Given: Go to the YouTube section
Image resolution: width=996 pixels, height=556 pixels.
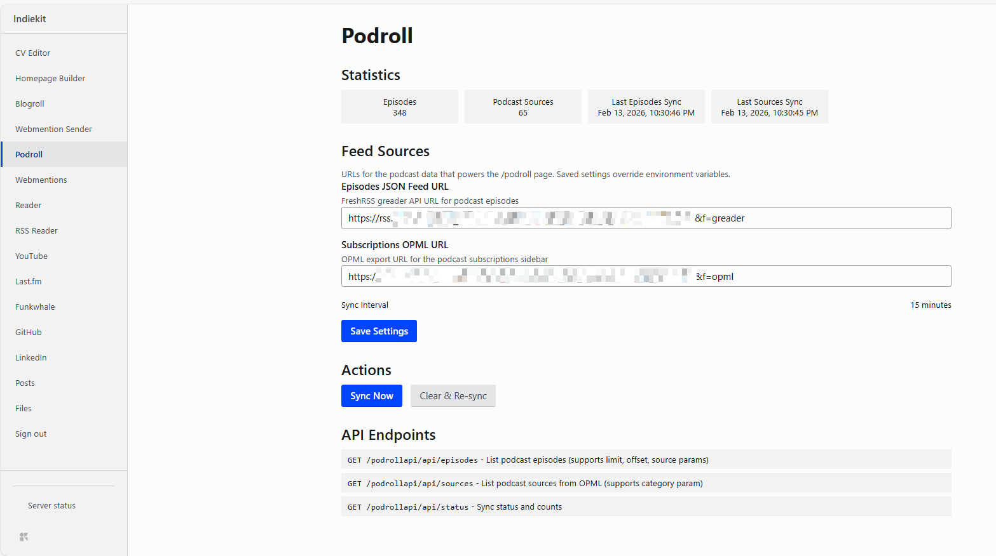Looking at the screenshot, I should click(x=32, y=256).
